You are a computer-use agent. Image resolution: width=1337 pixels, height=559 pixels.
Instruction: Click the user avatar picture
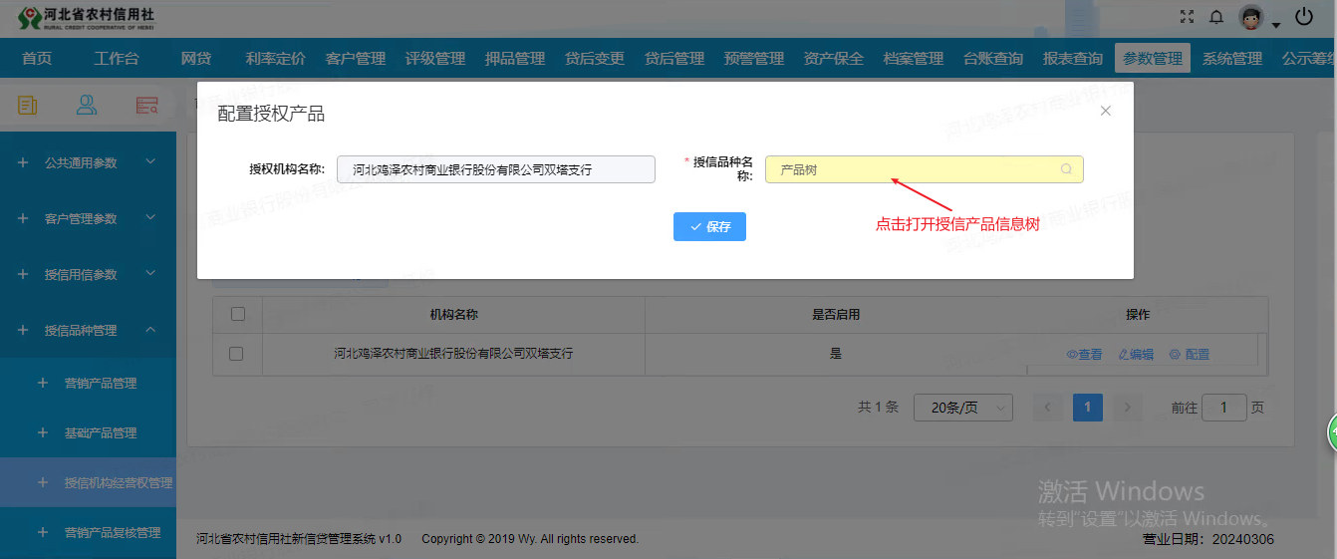coord(1251,17)
